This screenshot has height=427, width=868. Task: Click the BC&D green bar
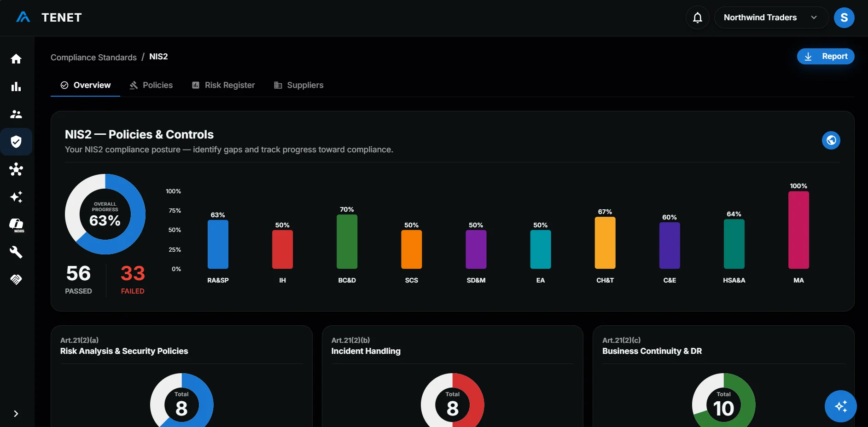point(347,242)
